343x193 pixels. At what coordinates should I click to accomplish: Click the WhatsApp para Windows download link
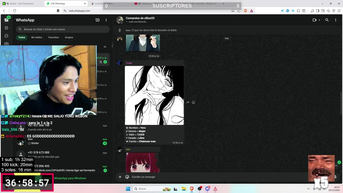pyautogui.click(x=70, y=178)
